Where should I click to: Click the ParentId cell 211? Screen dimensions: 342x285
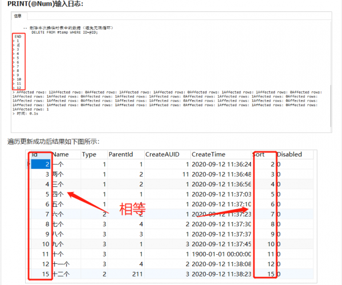point(126,274)
